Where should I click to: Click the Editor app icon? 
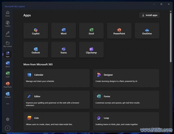coord(29,96)
